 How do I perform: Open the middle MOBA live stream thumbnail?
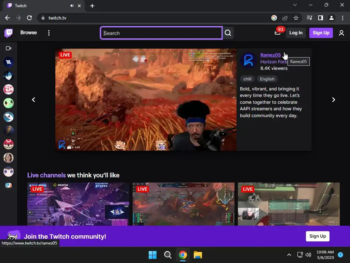pos(184,204)
